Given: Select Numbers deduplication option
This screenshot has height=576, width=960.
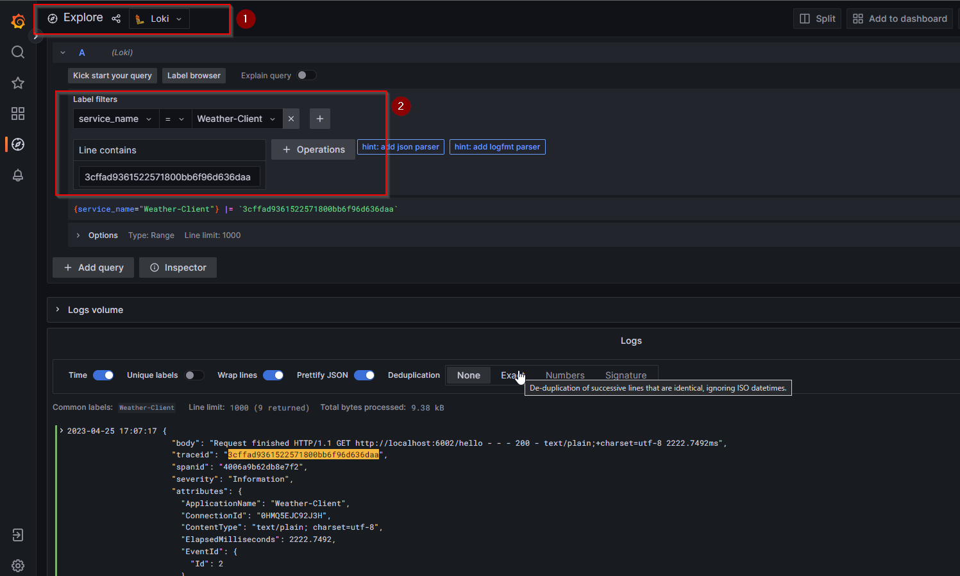Looking at the screenshot, I should (565, 375).
